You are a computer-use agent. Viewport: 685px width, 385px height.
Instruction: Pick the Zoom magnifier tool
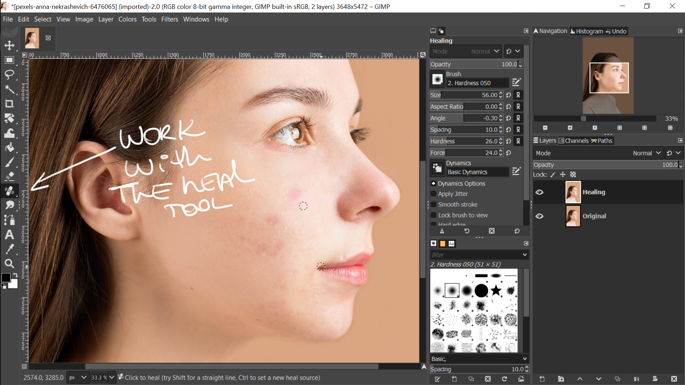coord(10,264)
